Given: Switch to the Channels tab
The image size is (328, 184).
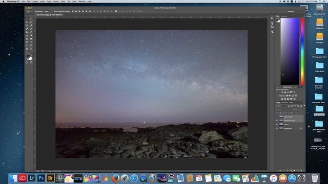Looking at the screenshot, I should [x=285, y=103].
